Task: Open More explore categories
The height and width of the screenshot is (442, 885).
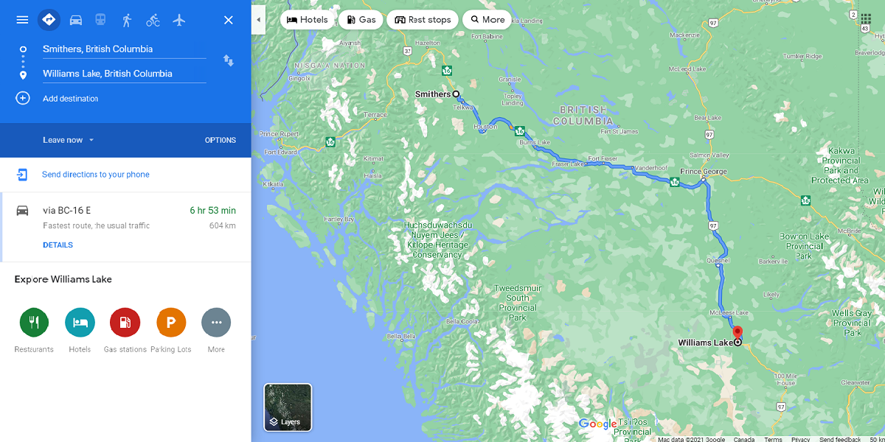Action: coord(216,323)
